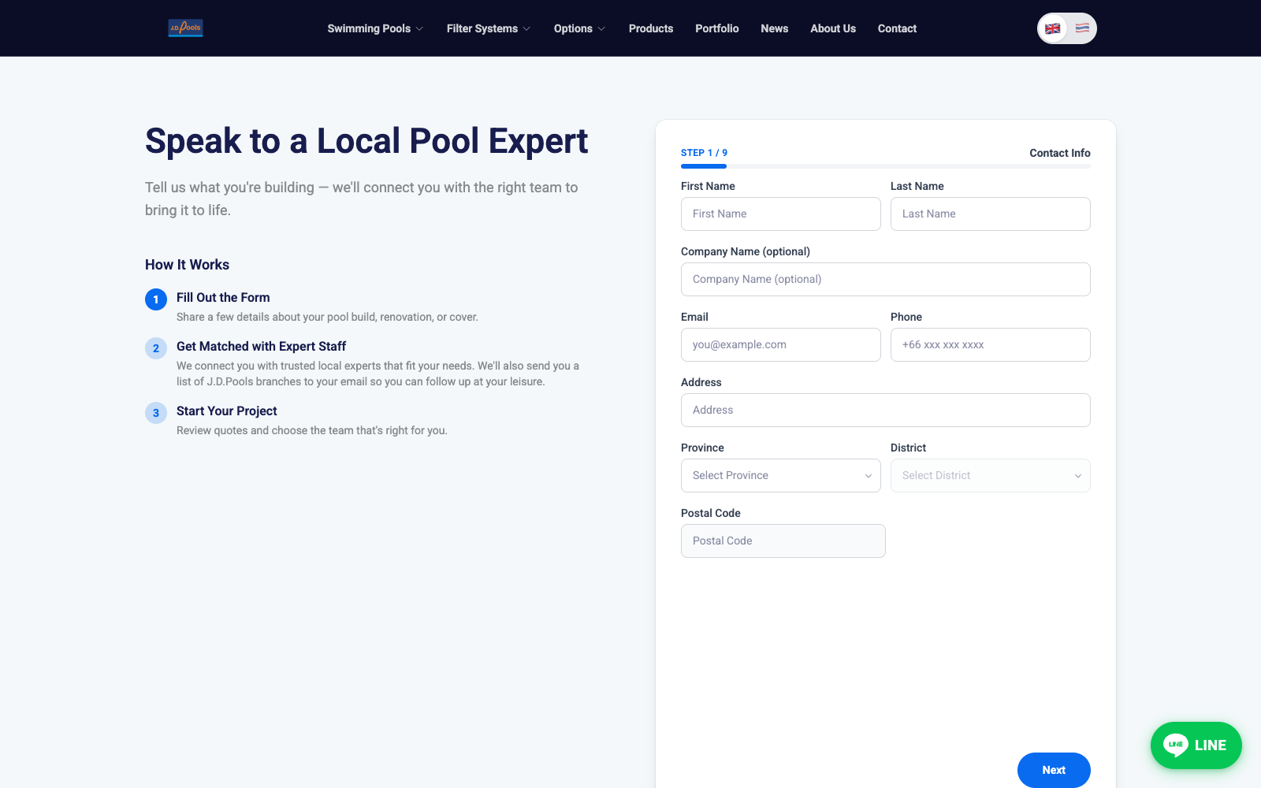The height and width of the screenshot is (788, 1261).
Task: Click the J.D.Pools logo
Action: 185,28
